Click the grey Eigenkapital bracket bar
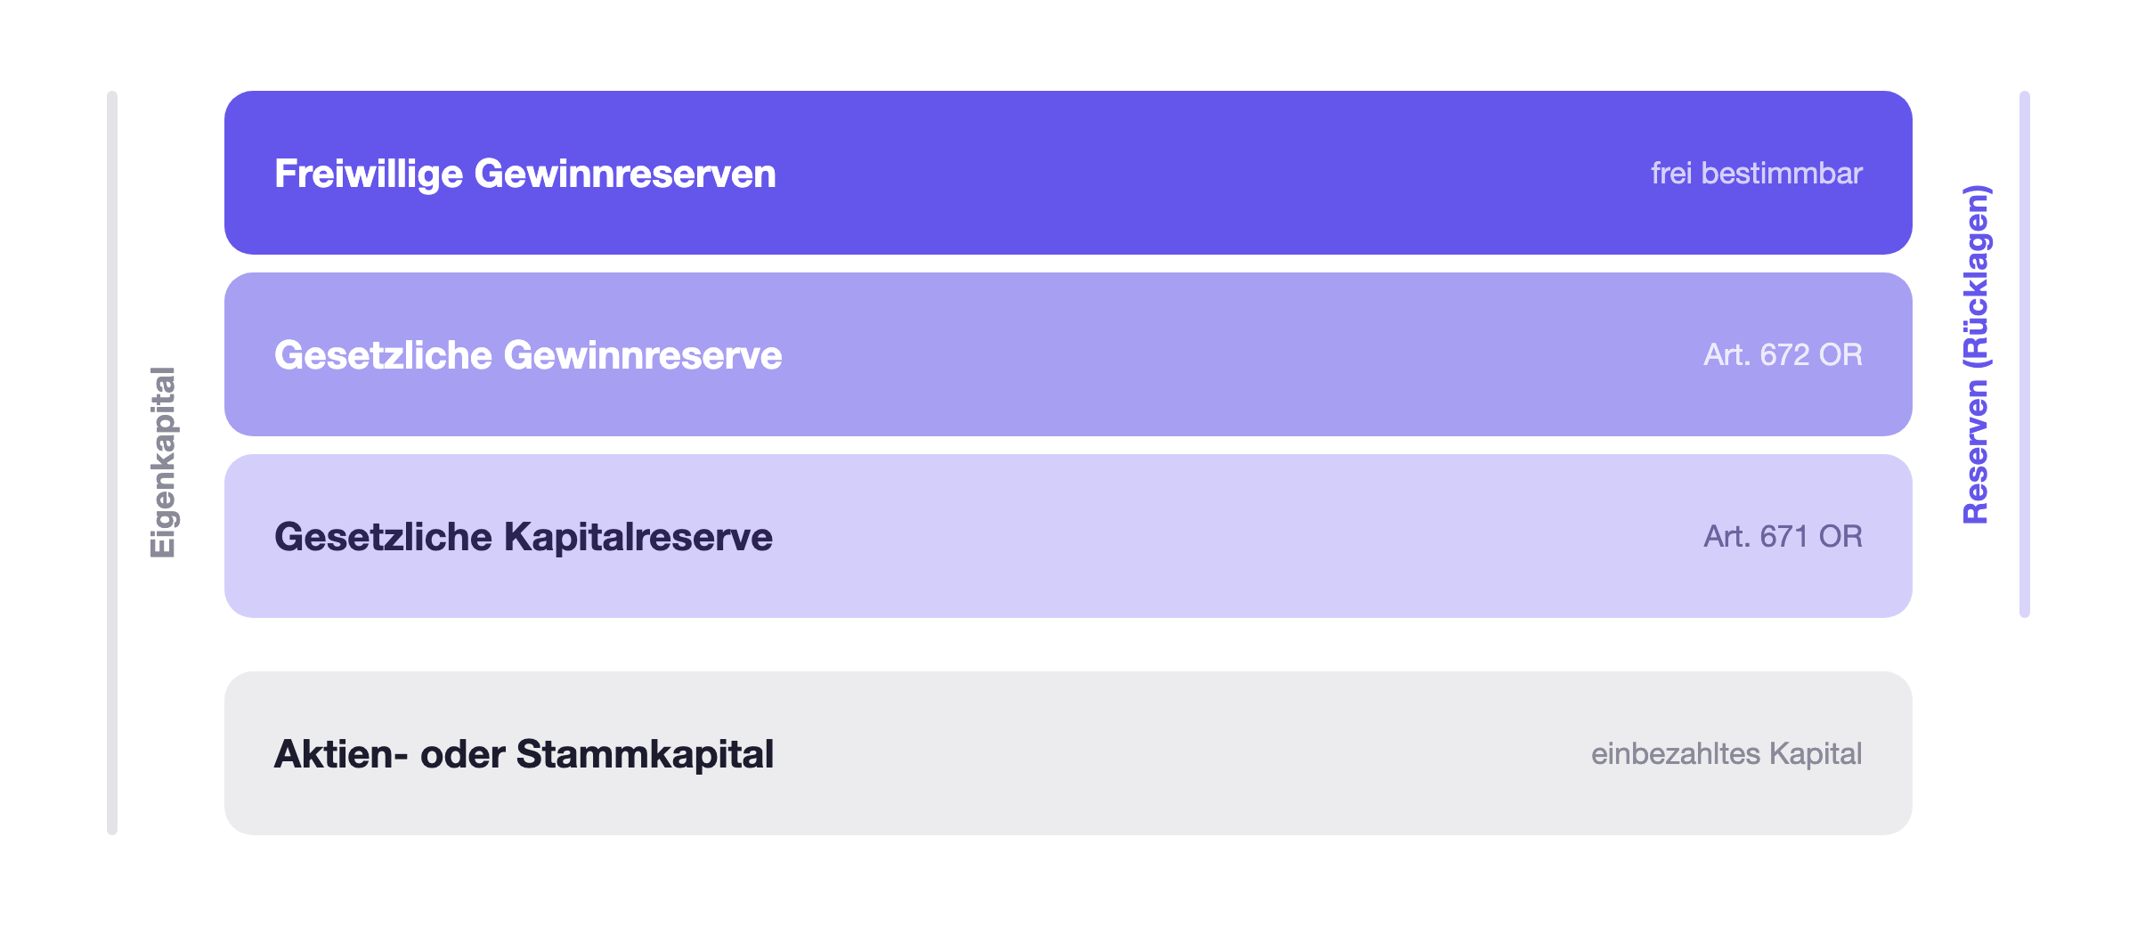 tap(112, 463)
